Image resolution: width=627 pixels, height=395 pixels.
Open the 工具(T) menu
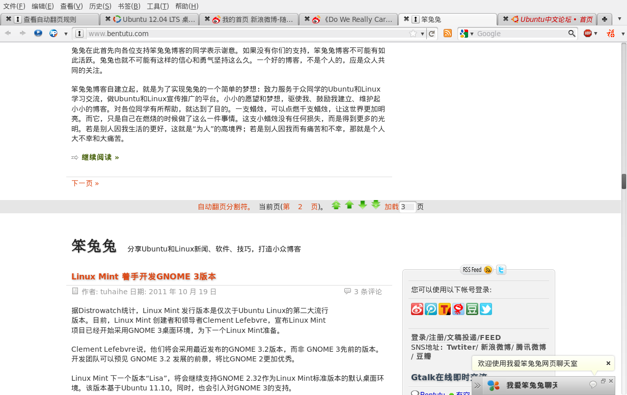click(x=158, y=6)
